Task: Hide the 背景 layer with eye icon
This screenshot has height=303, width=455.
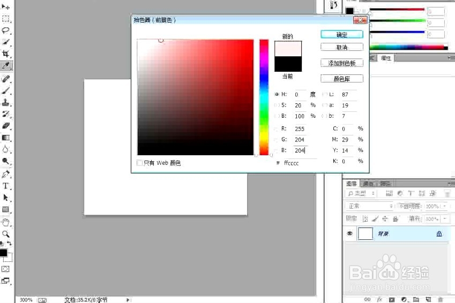Action: (x=350, y=233)
